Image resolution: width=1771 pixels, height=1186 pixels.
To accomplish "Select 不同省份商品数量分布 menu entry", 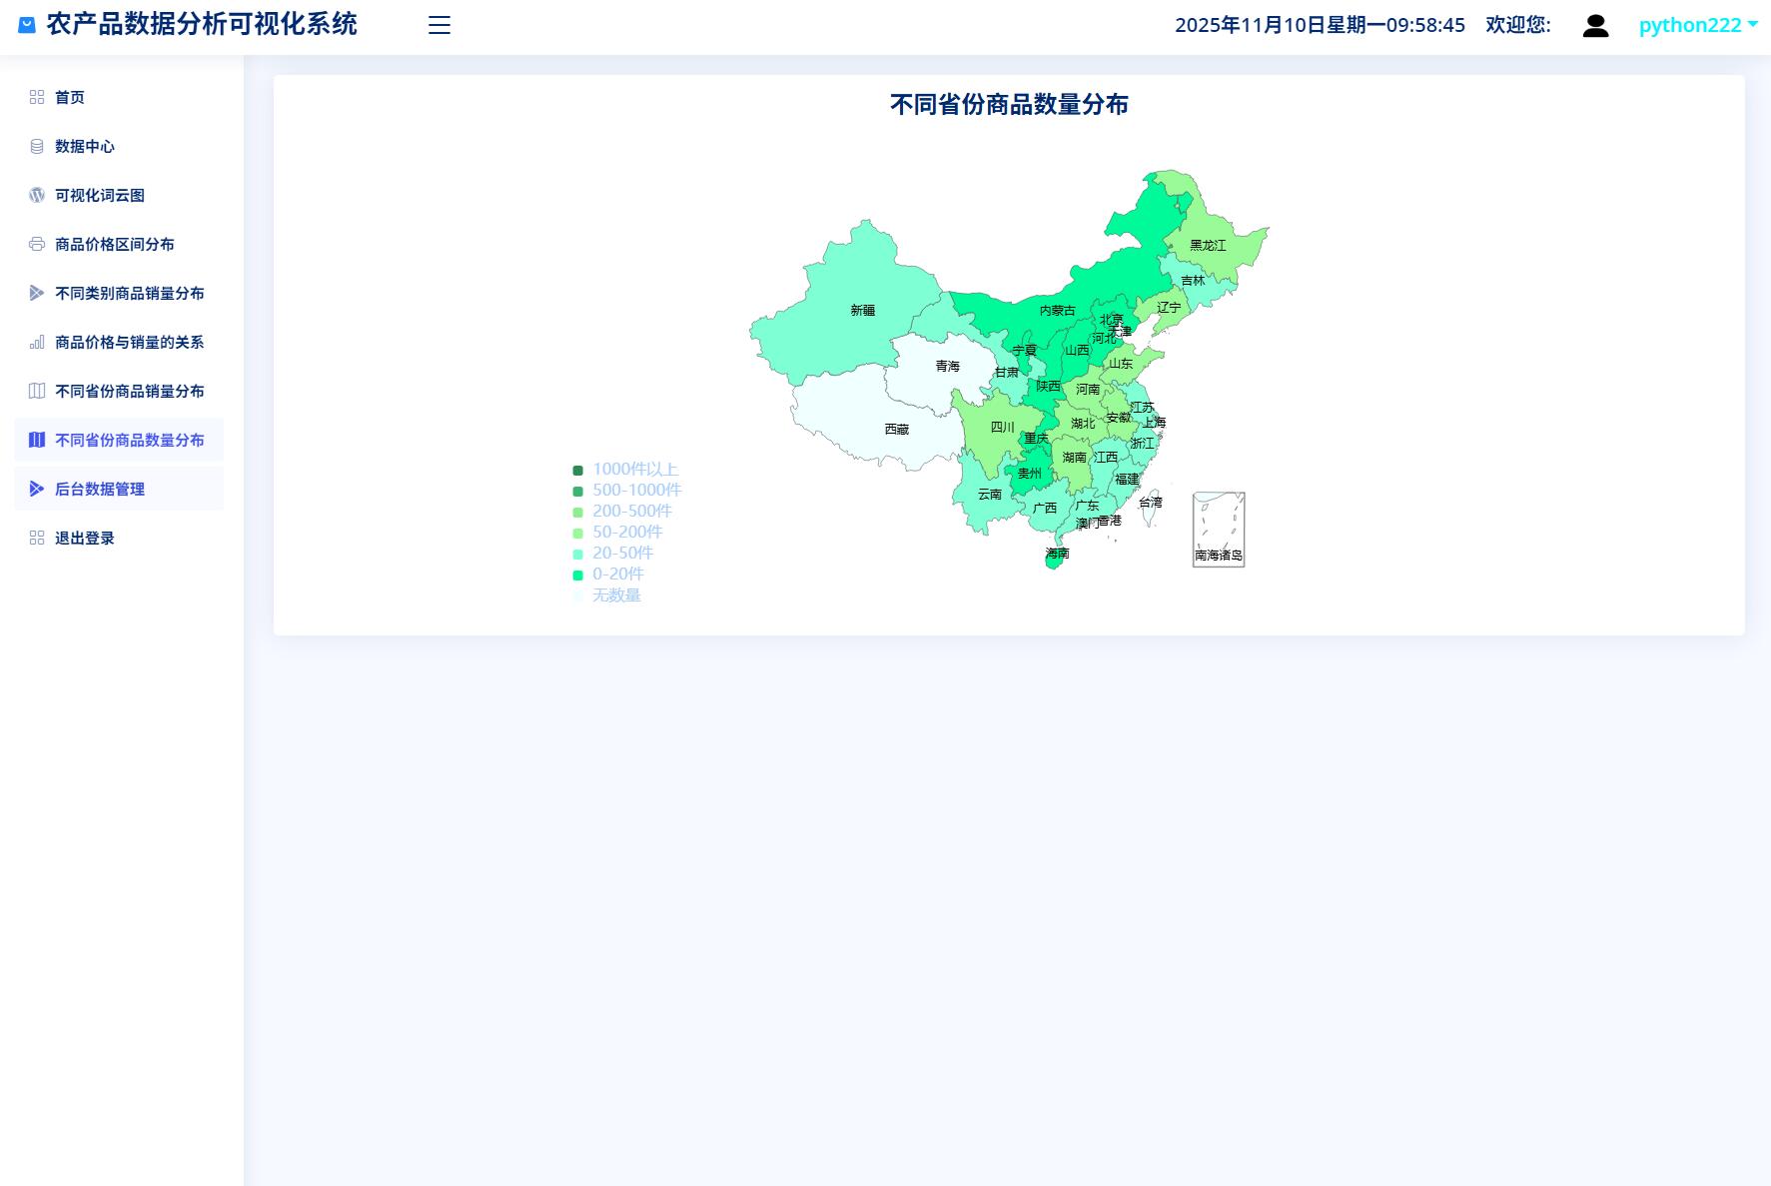I will pyautogui.click(x=119, y=440).
